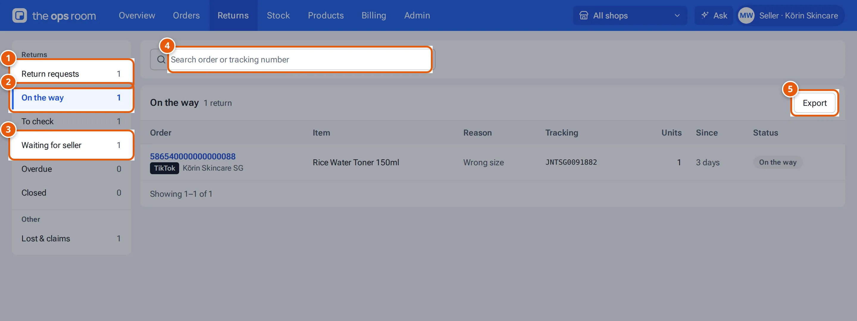857x321 pixels.
Task: Click the On the way status badge
Action: (778, 162)
